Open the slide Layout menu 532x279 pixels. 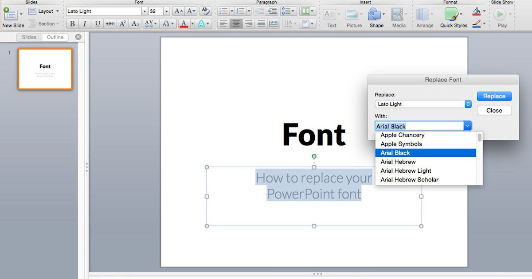(43, 11)
